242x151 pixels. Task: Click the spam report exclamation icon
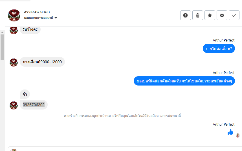185,15
